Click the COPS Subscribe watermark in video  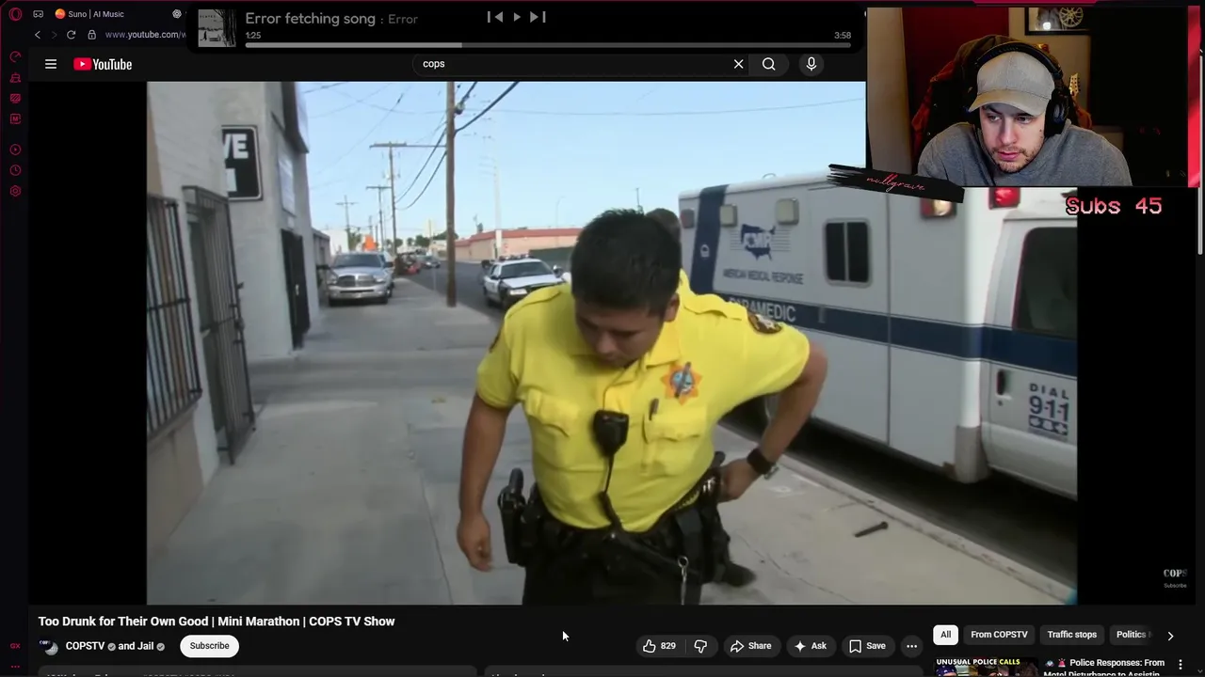(x=1175, y=576)
